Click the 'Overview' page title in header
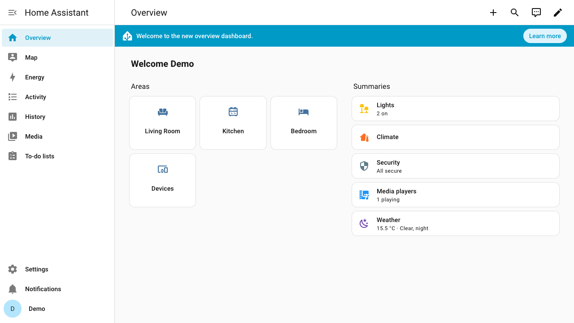574x323 pixels. 149,13
